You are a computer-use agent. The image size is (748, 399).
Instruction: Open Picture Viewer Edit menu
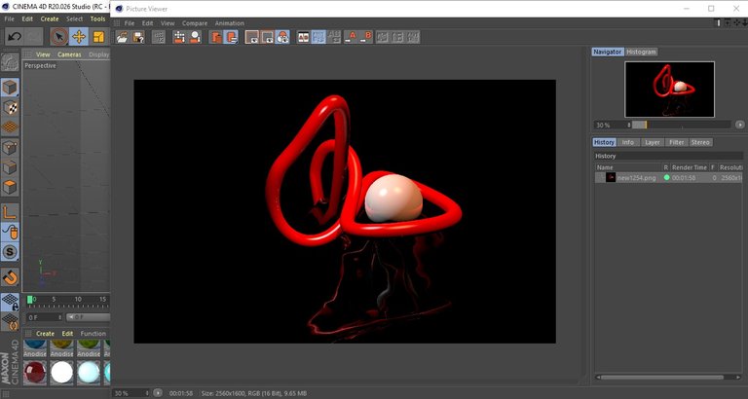pyautogui.click(x=147, y=23)
